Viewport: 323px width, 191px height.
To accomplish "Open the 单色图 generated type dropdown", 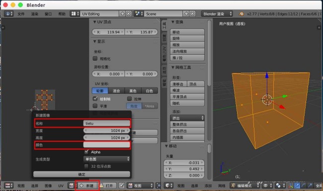I will pyautogui.click(x=107, y=159).
